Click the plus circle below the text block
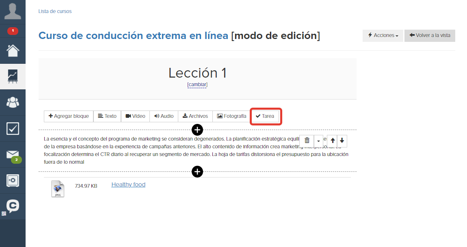 pos(197,171)
